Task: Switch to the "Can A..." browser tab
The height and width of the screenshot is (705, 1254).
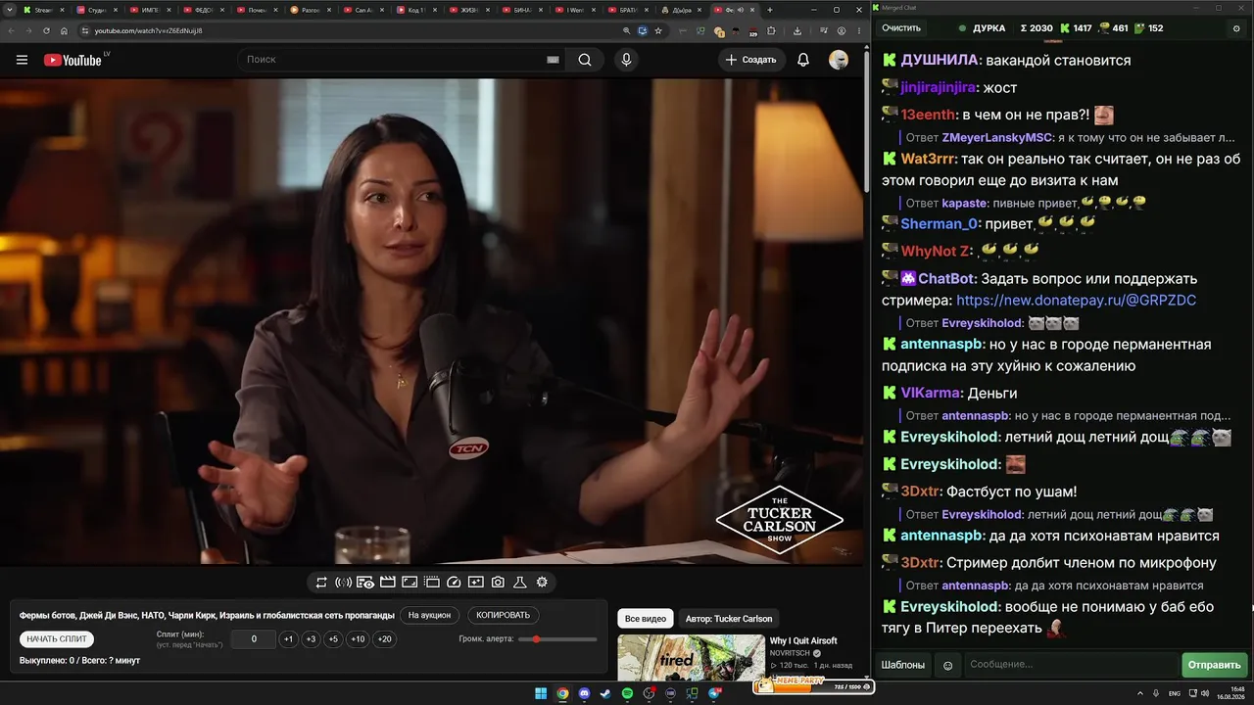Action: [x=363, y=10]
